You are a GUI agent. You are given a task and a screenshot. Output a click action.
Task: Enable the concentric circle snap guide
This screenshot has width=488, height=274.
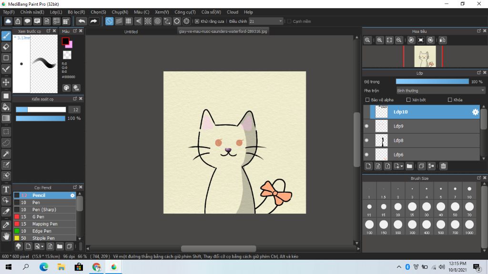[x=157, y=21]
